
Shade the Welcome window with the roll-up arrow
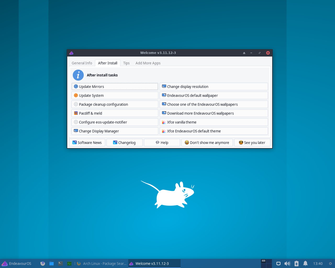coord(244,53)
